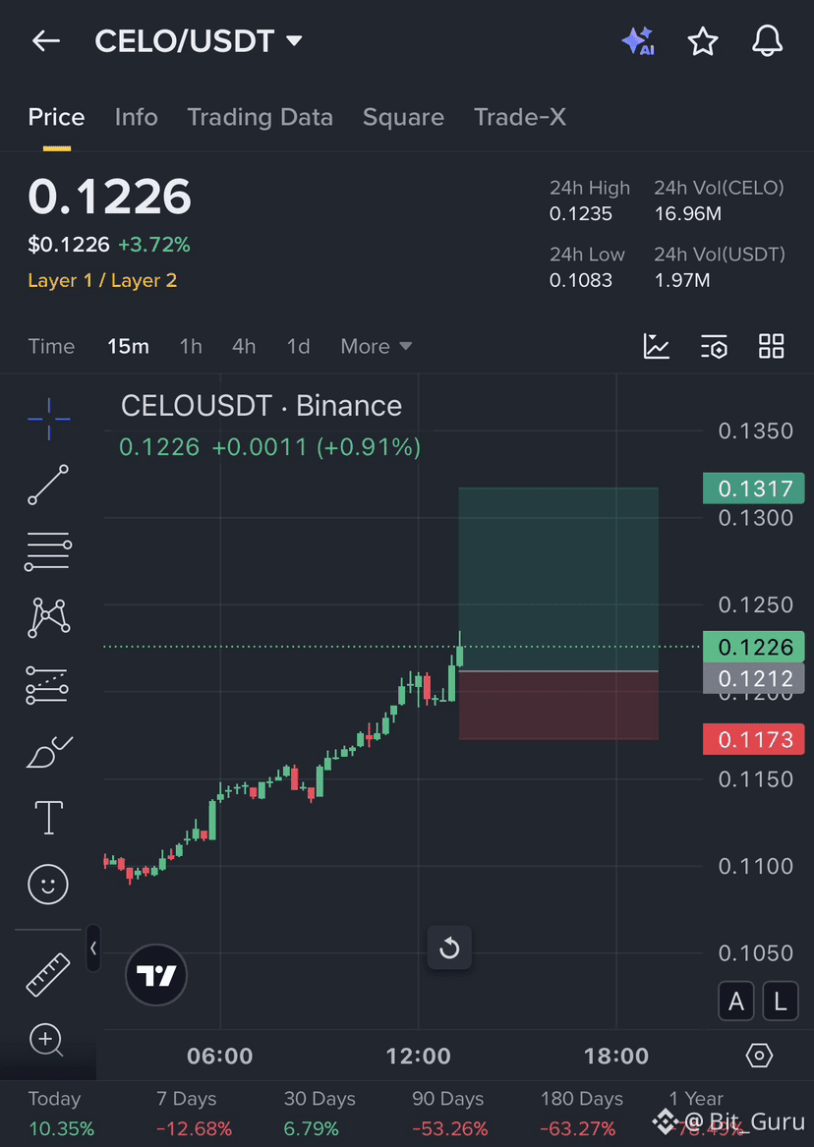Open the CELO/USDT pair selector dropdown
Screen dimensions: 814x1147
(199, 41)
